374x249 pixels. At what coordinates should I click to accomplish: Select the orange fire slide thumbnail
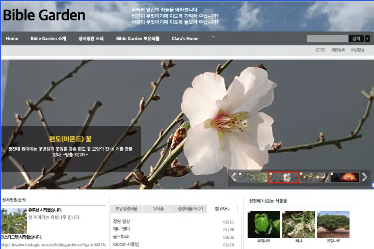coord(345,177)
